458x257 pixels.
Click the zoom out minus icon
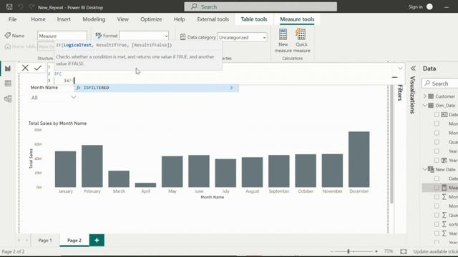332,251
